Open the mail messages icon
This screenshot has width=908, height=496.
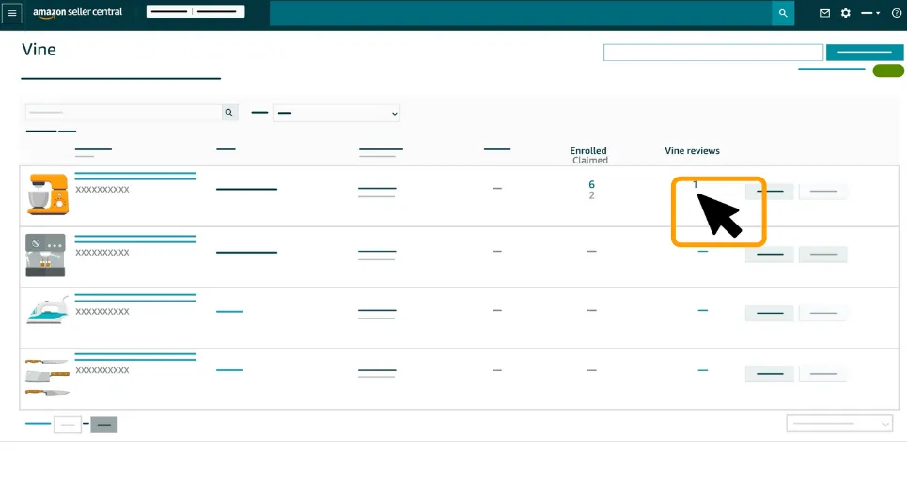(x=824, y=14)
